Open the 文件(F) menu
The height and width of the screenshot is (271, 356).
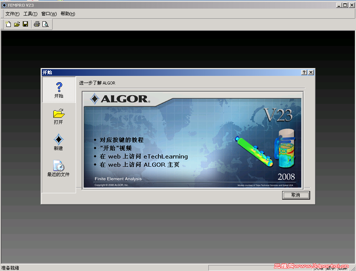[12, 14]
